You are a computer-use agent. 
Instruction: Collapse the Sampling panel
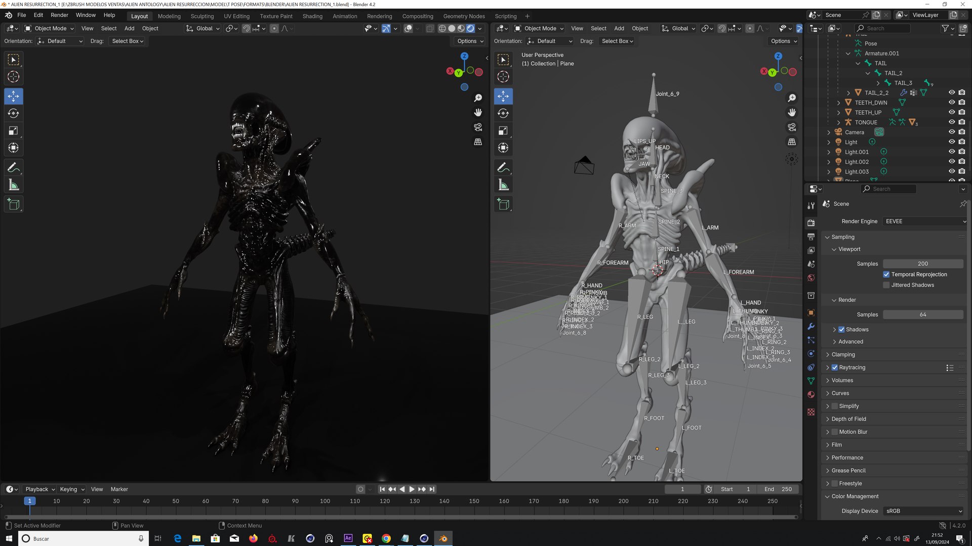(843, 237)
